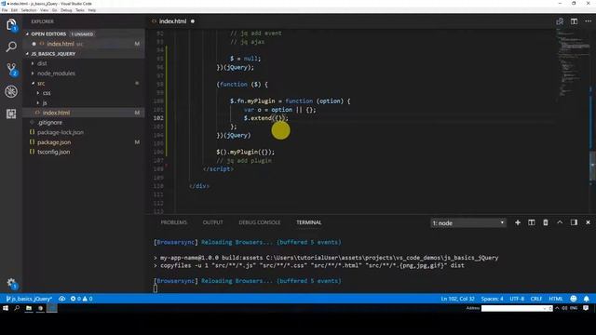Kill terminal with trash icon

coord(546,222)
